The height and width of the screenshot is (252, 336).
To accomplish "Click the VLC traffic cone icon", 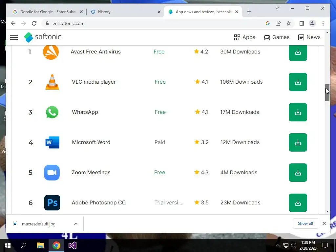I will (x=52, y=82).
